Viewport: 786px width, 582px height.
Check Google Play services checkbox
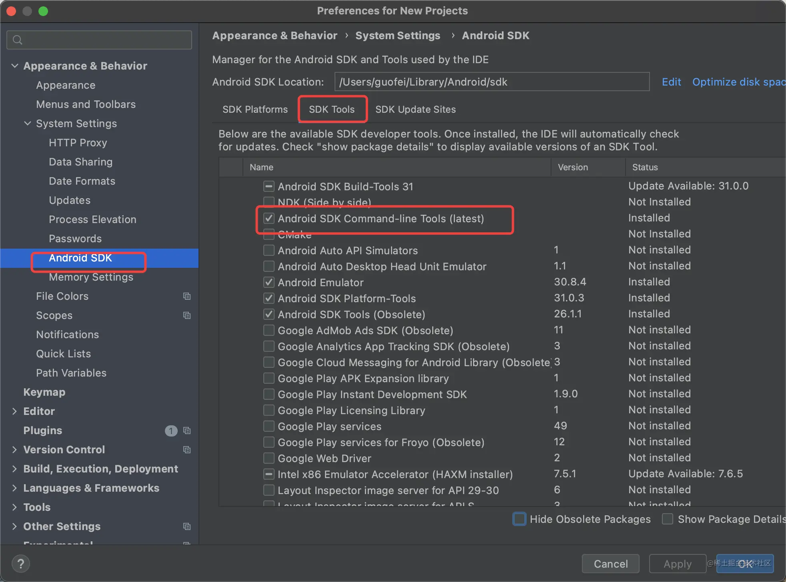pyautogui.click(x=269, y=427)
